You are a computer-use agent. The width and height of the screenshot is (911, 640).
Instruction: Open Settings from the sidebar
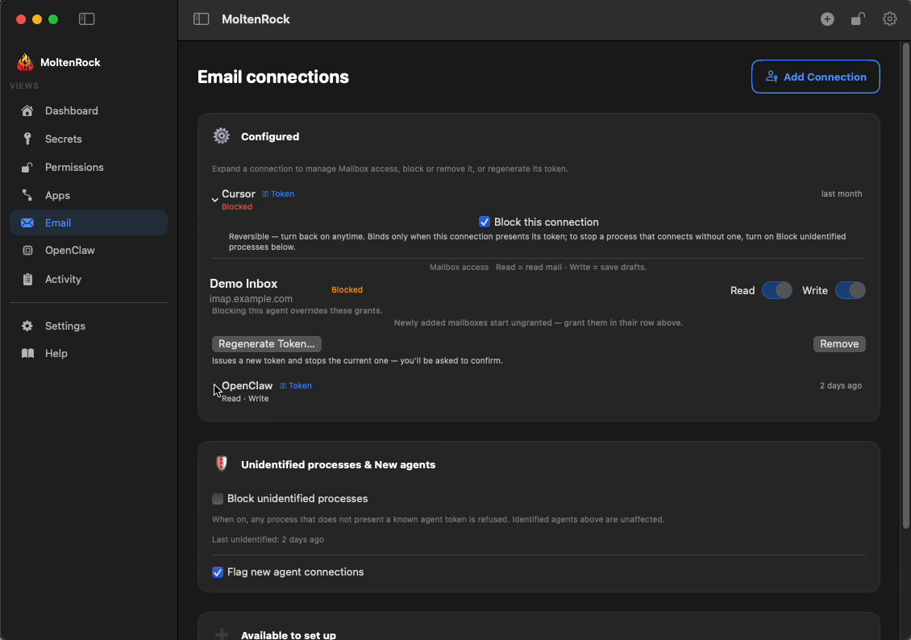[89, 326]
